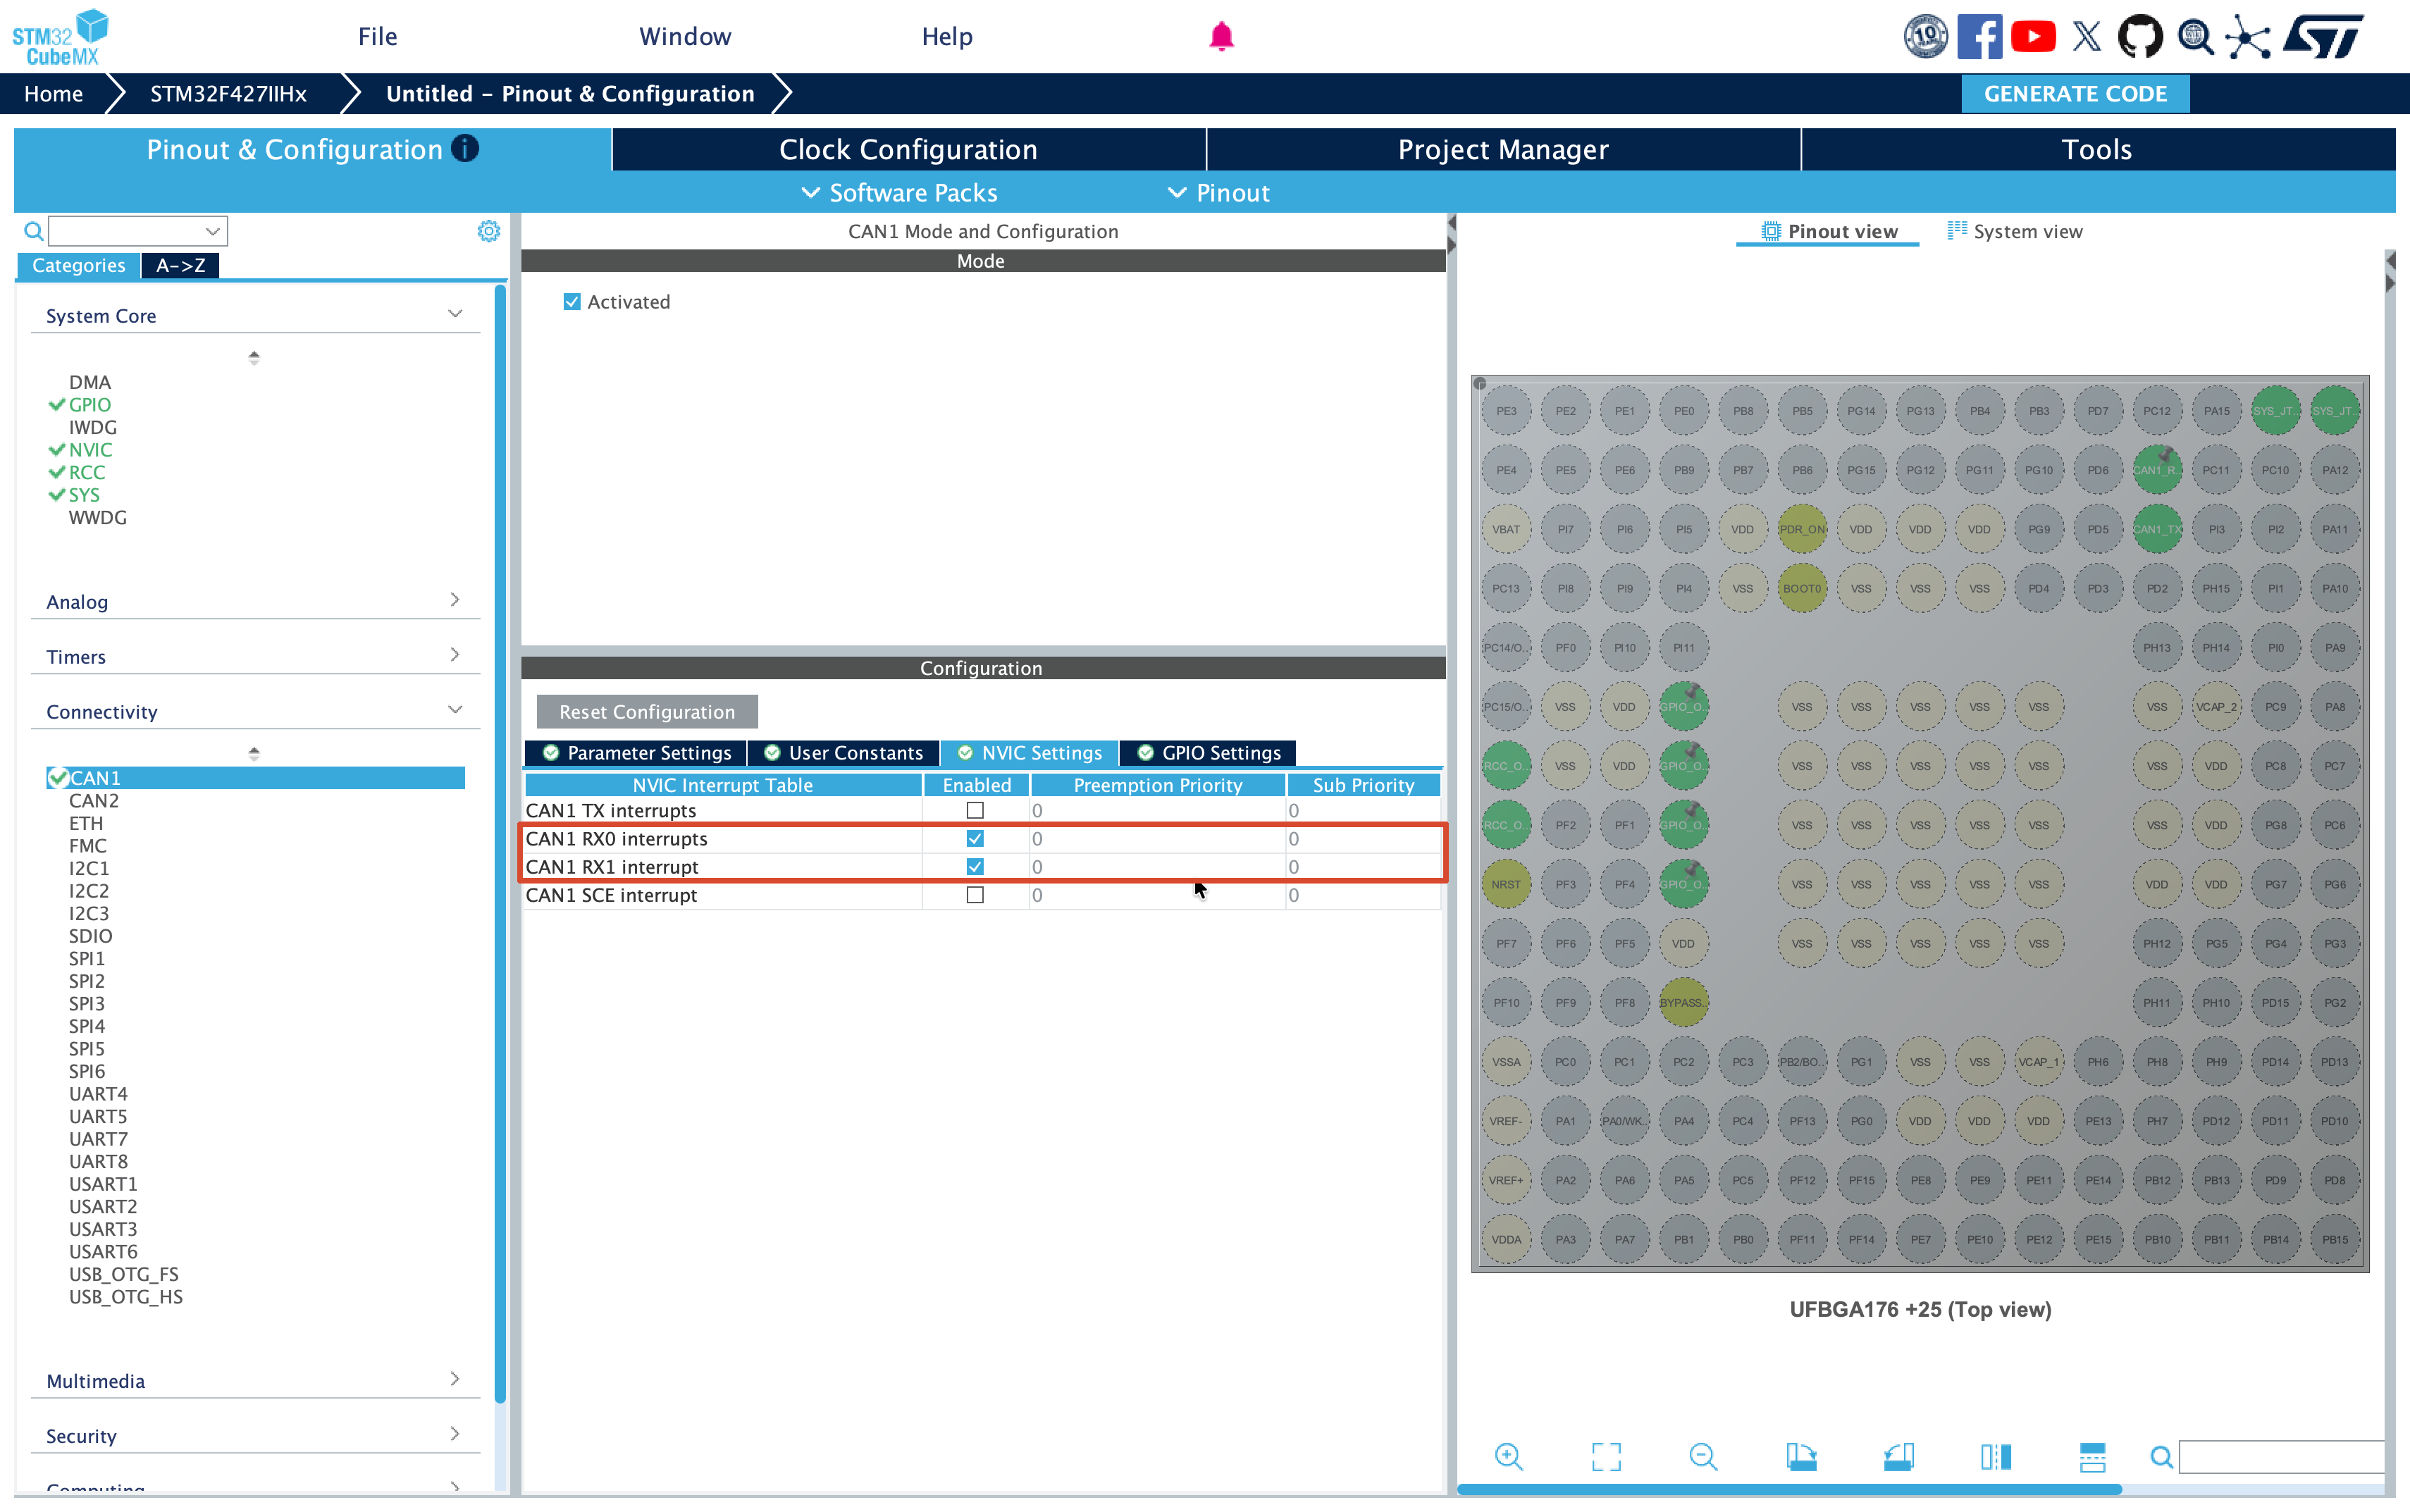Switch to System view
This screenshot has height=1512, width=2410.
2015,231
